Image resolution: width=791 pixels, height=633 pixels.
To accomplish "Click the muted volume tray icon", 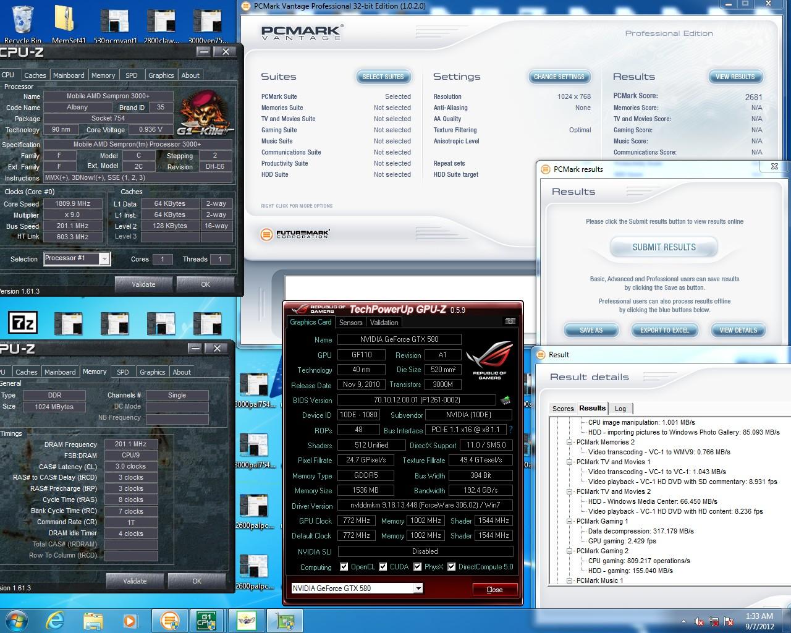I will coord(699,621).
